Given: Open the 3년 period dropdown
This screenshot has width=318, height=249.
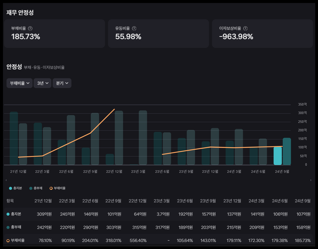Looking at the screenshot, I should (x=43, y=83).
